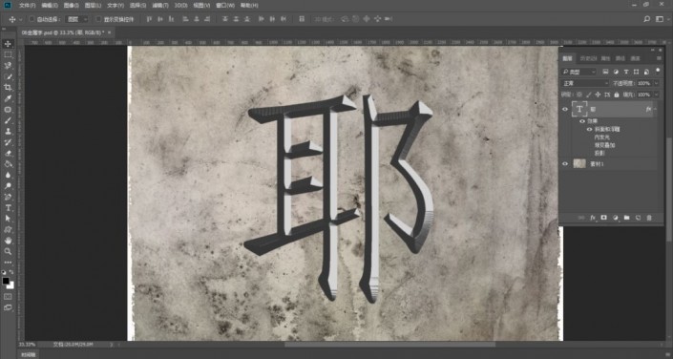
Task: Create a new group folder icon
Action: point(626,218)
